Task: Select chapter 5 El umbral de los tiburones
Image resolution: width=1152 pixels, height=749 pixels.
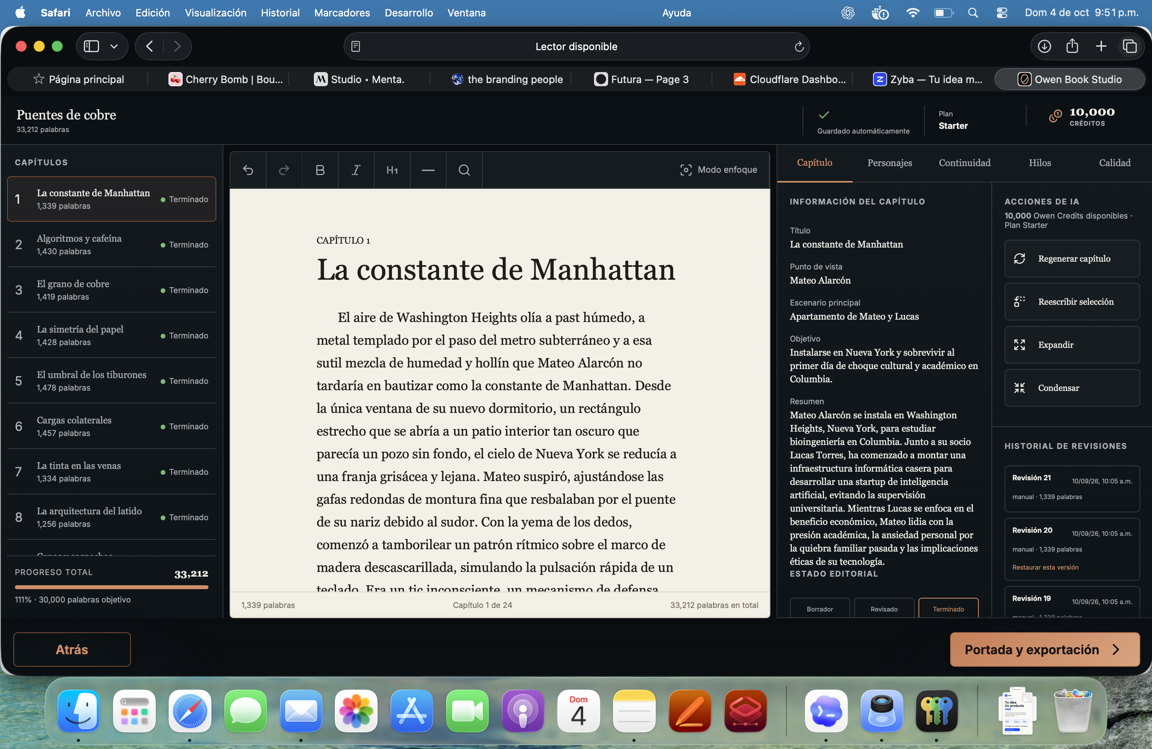Action: point(112,381)
